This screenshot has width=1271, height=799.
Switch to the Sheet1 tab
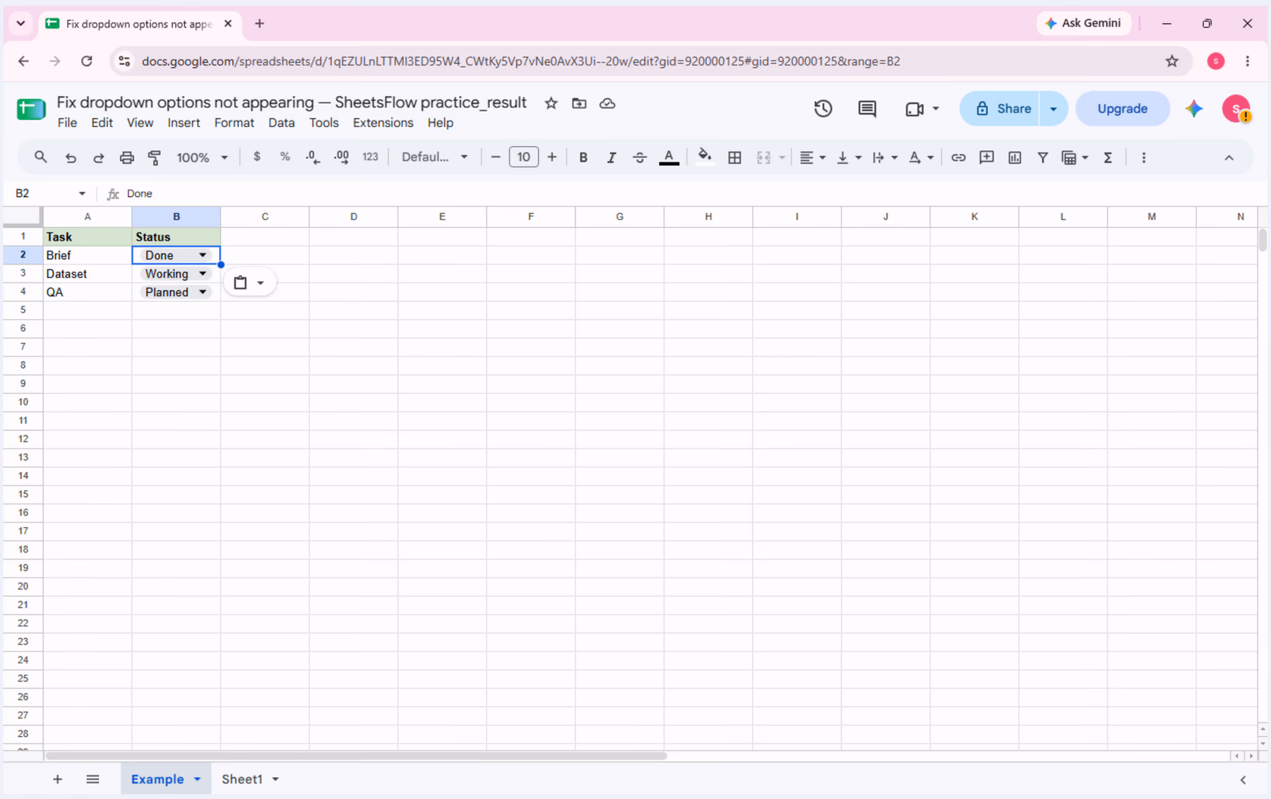241,779
